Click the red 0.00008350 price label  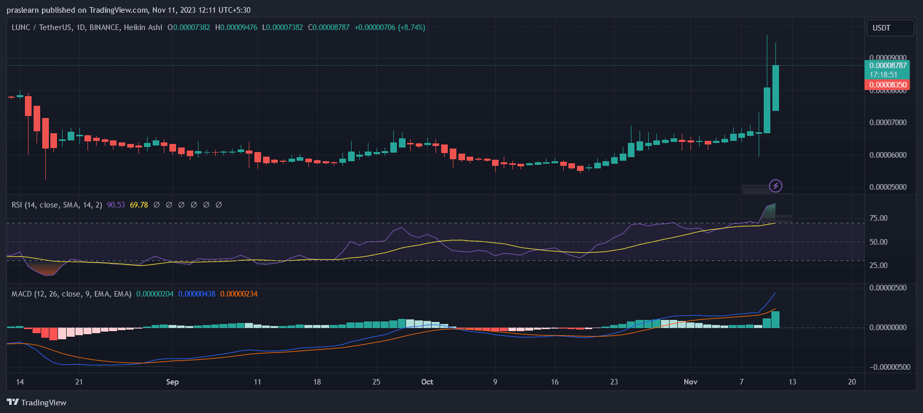[888, 85]
